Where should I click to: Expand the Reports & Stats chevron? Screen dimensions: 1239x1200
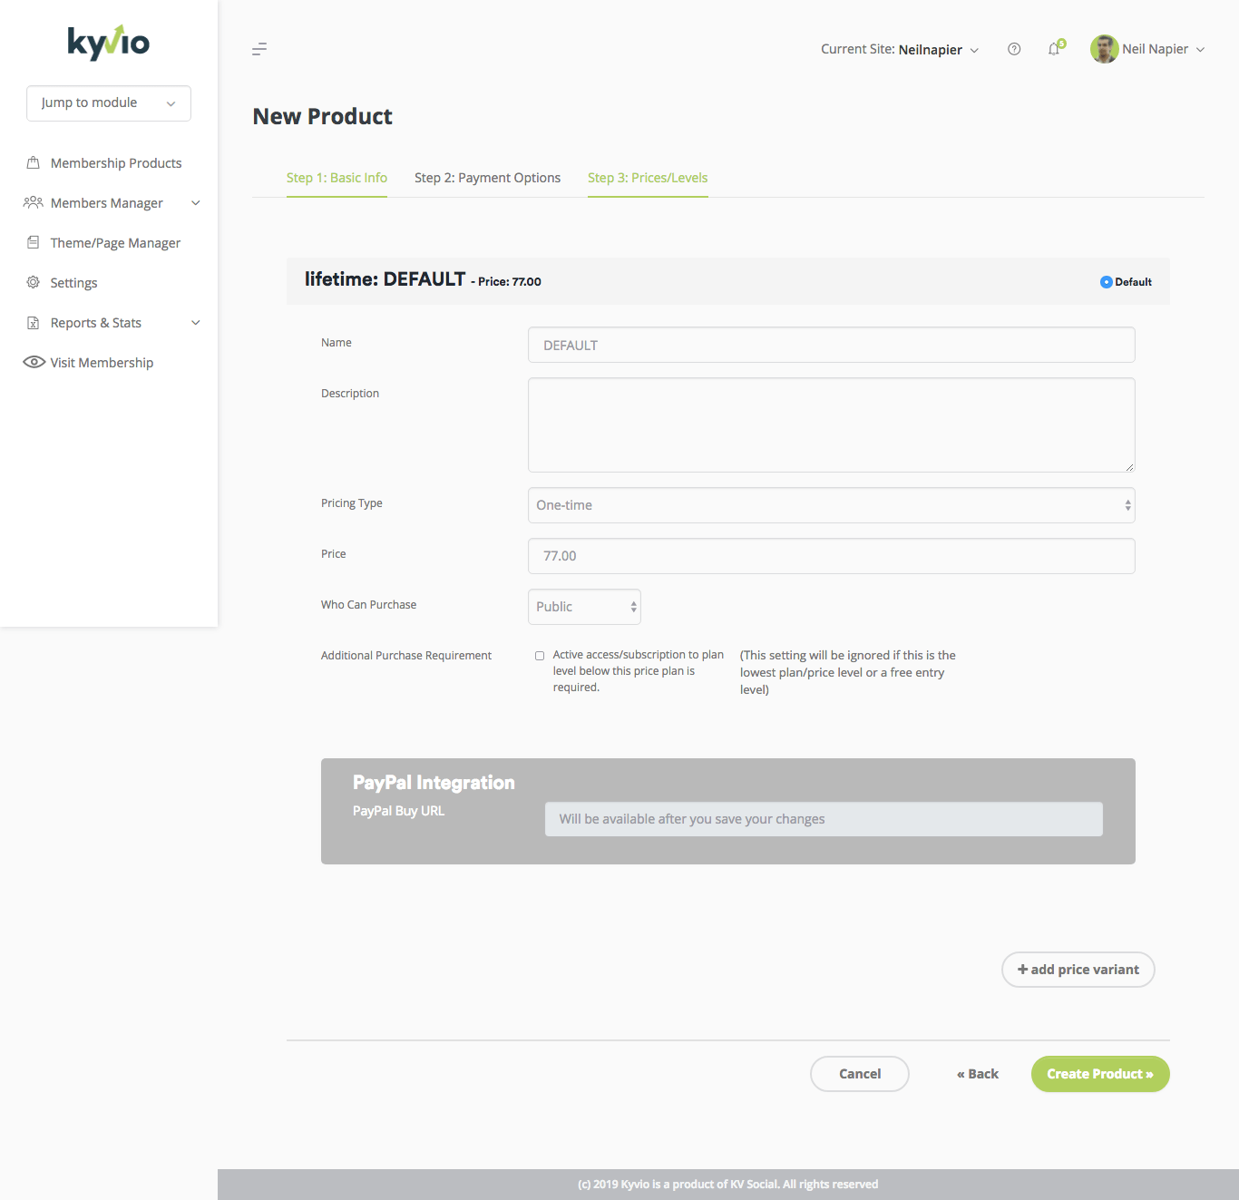[196, 323]
